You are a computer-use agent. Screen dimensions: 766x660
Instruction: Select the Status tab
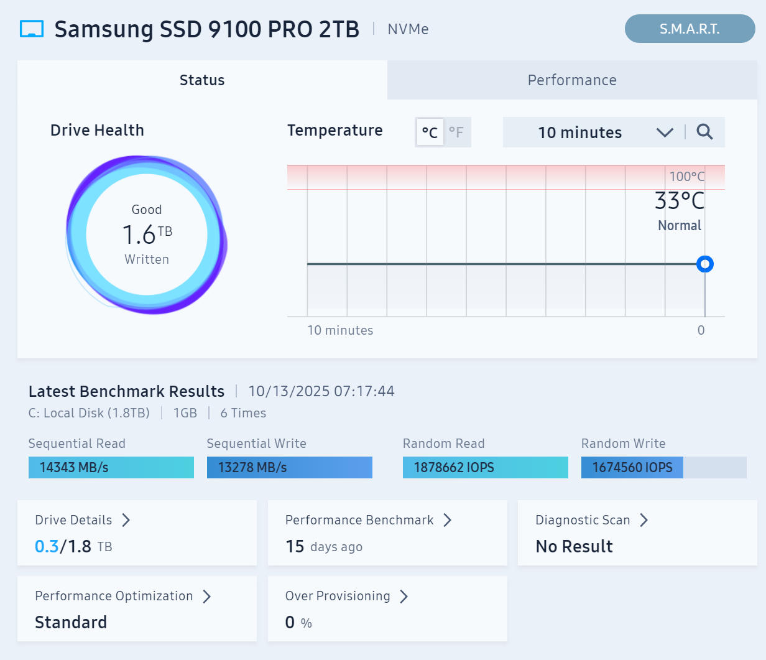click(x=202, y=80)
